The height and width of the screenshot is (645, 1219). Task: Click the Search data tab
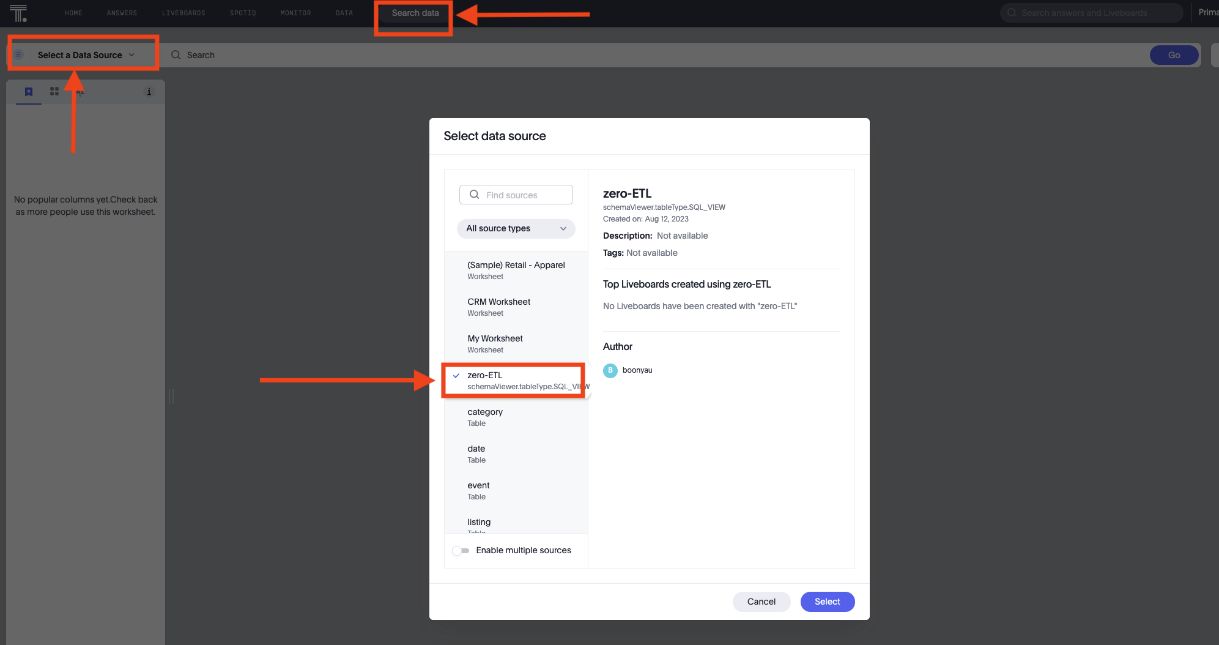pos(415,13)
